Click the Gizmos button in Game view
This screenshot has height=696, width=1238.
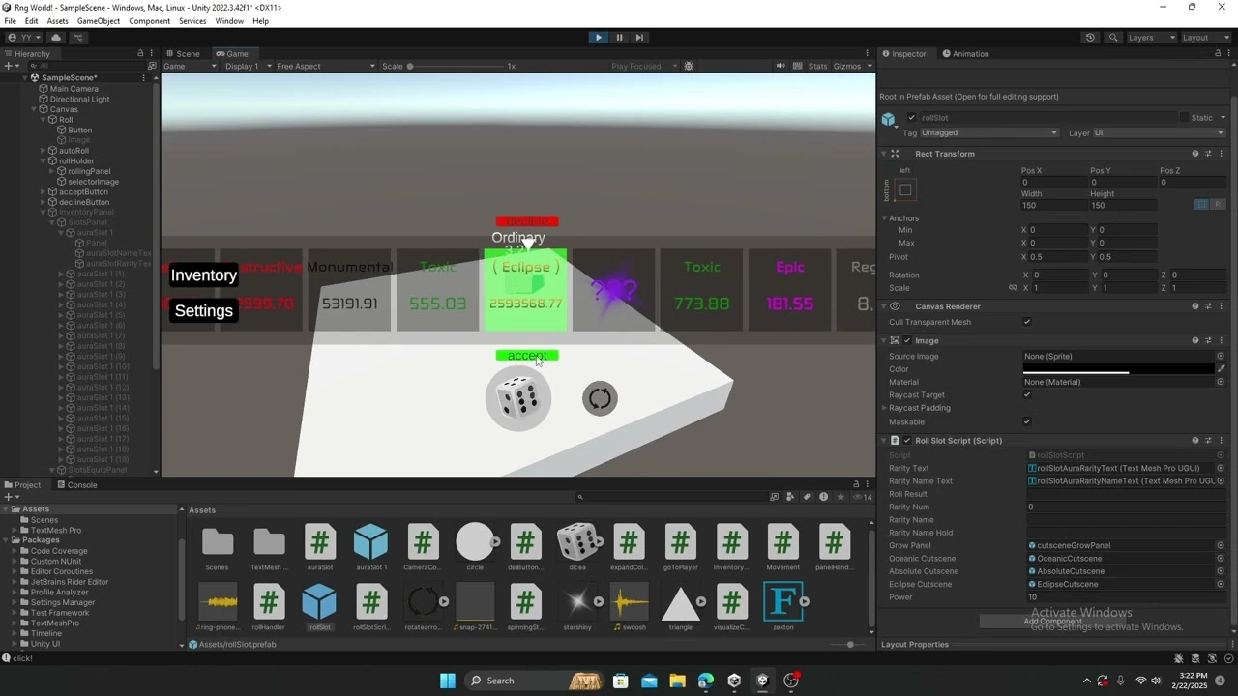848,66
